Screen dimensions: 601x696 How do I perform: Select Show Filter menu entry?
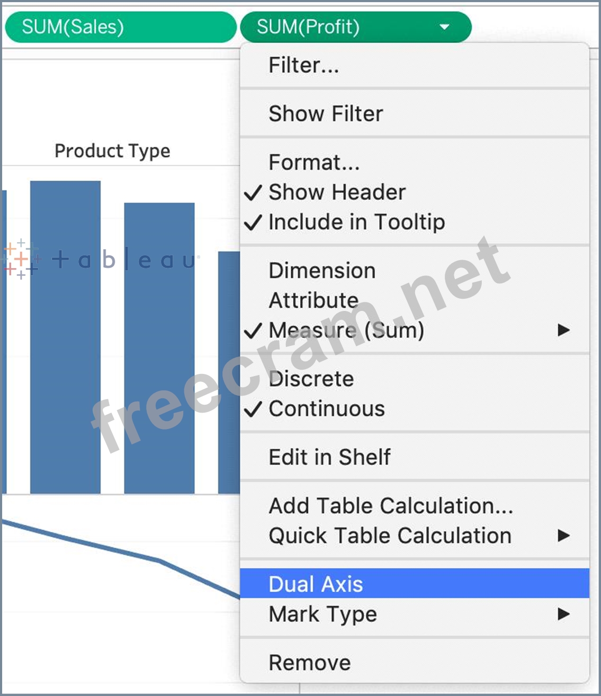pyautogui.click(x=326, y=114)
